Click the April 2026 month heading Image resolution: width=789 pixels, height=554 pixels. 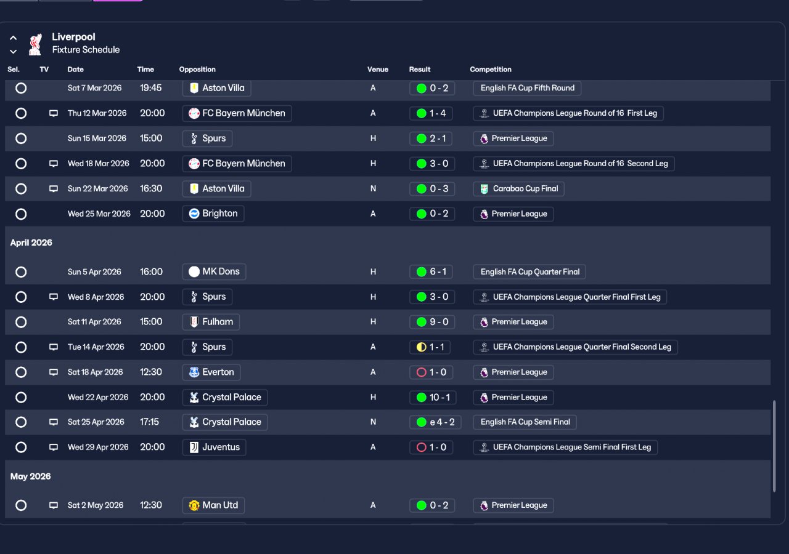pos(31,243)
